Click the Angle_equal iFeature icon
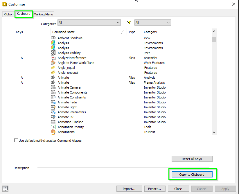The width and height of the screenshot is (239, 194). click(53, 67)
